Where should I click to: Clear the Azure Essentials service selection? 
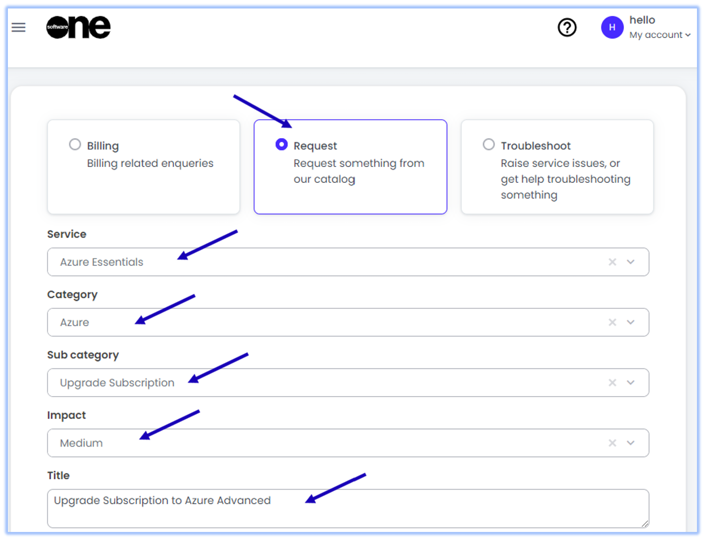coord(612,262)
